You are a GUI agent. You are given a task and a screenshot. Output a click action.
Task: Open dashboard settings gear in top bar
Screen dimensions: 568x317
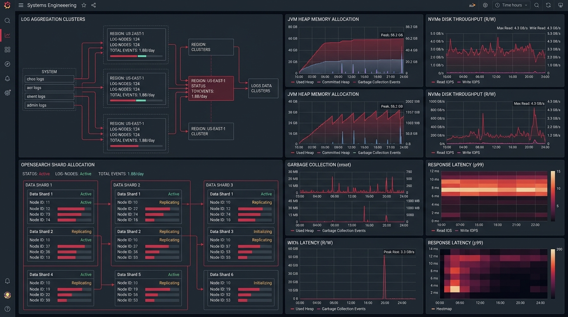pos(485,5)
